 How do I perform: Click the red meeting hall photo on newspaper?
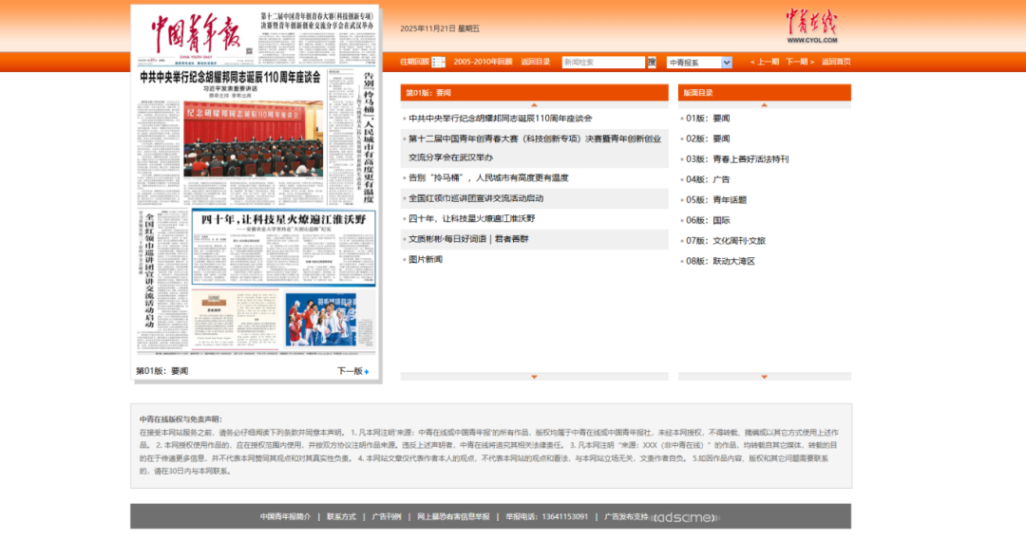(x=254, y=139)
